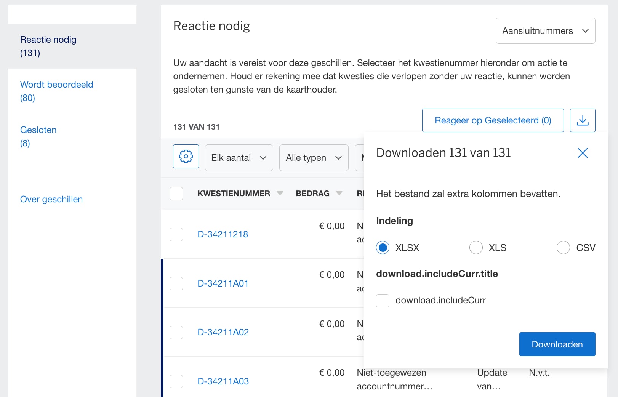Viewport: 618px width, 397px height.
Task: Open dispute D-34211A03
Action: click(x=223, y=381)
